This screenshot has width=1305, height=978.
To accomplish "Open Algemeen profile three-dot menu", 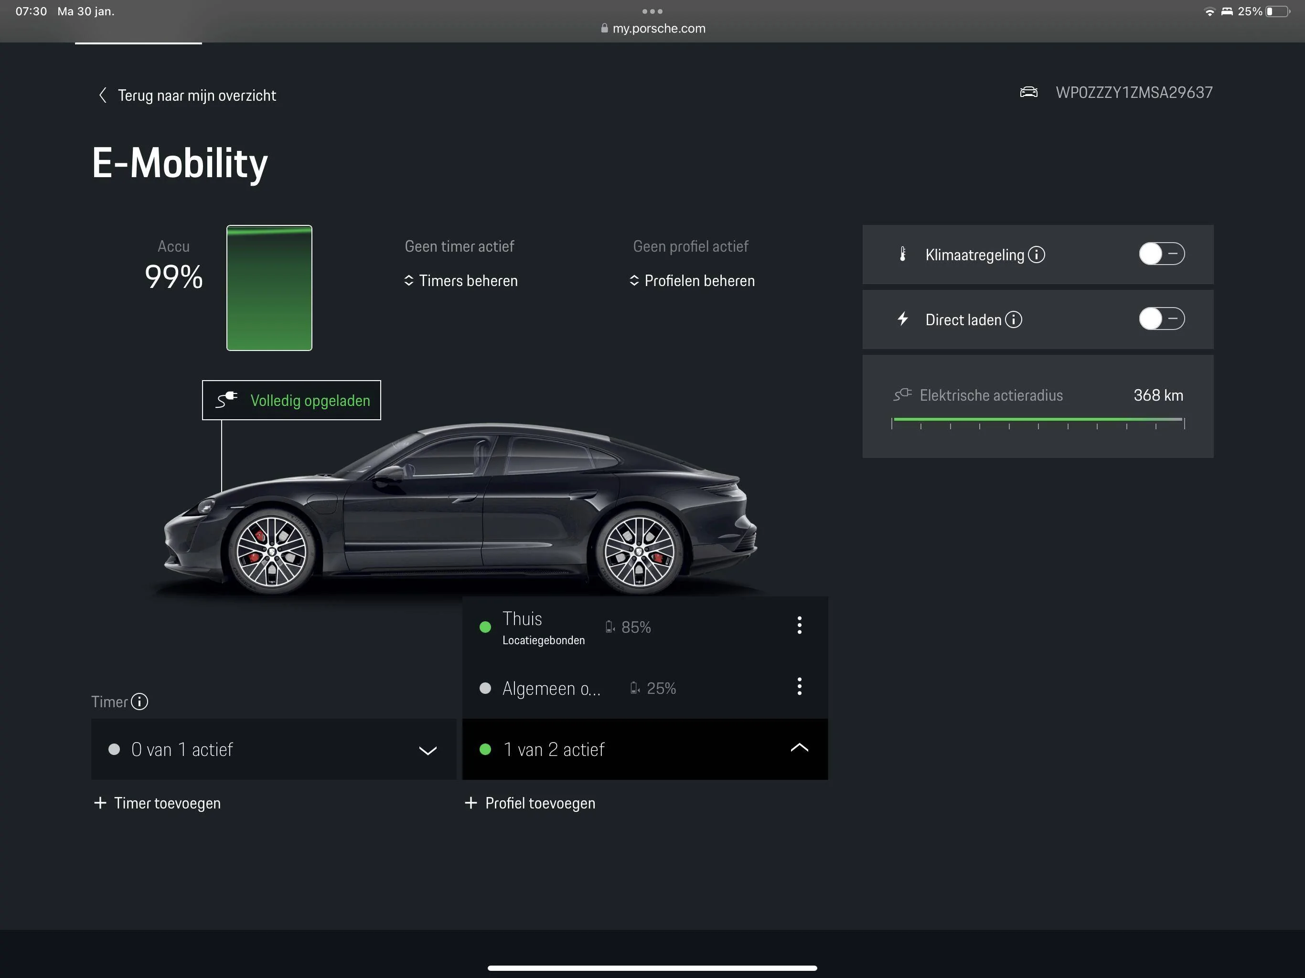I will [x=800, y=686].
